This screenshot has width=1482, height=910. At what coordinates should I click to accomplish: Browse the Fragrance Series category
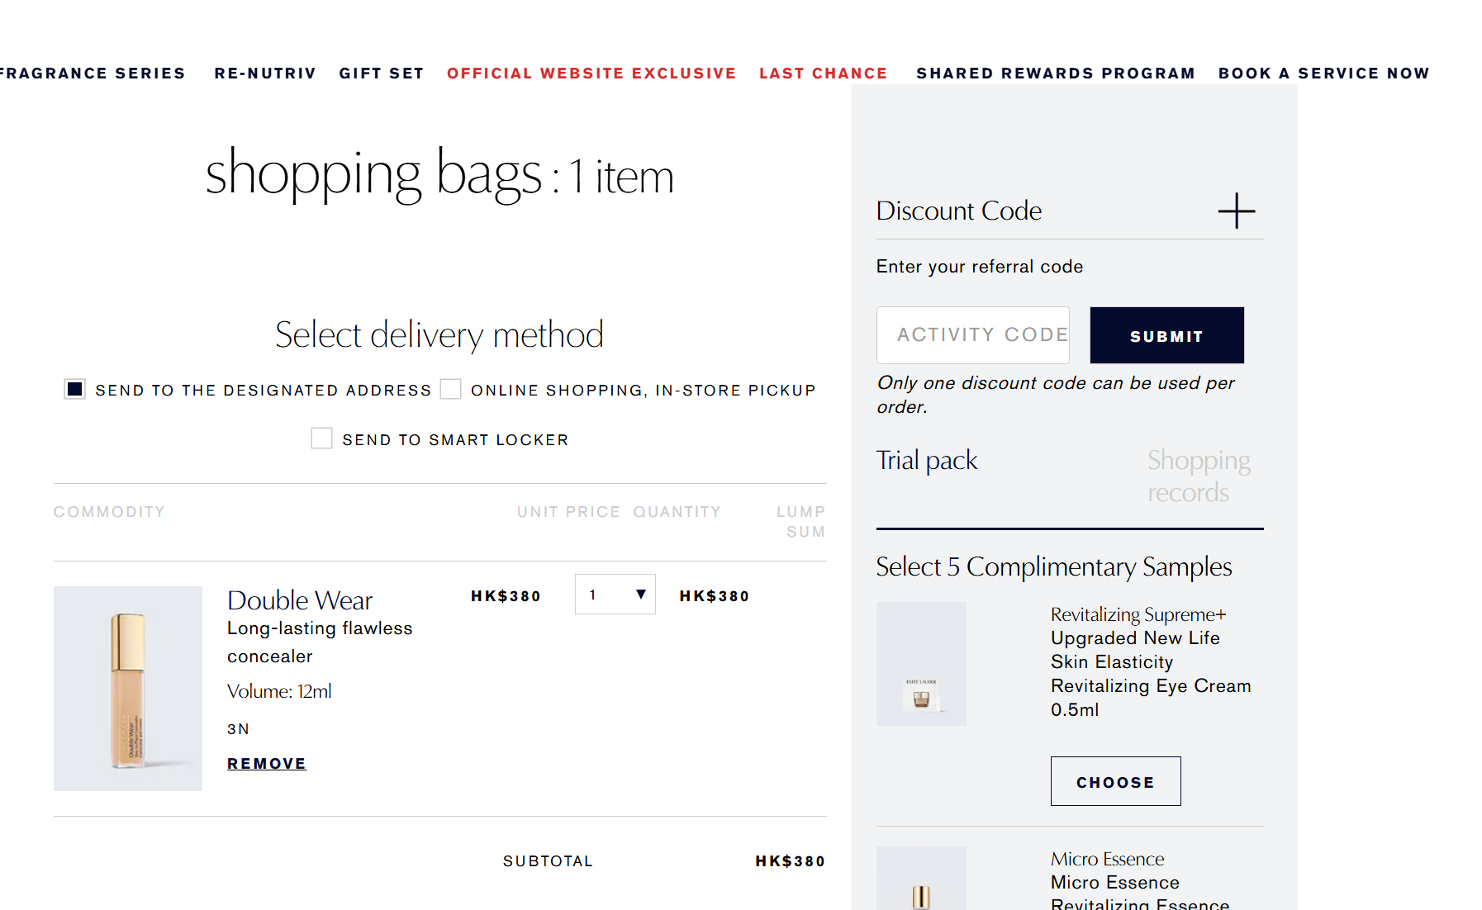click(93, 73)
